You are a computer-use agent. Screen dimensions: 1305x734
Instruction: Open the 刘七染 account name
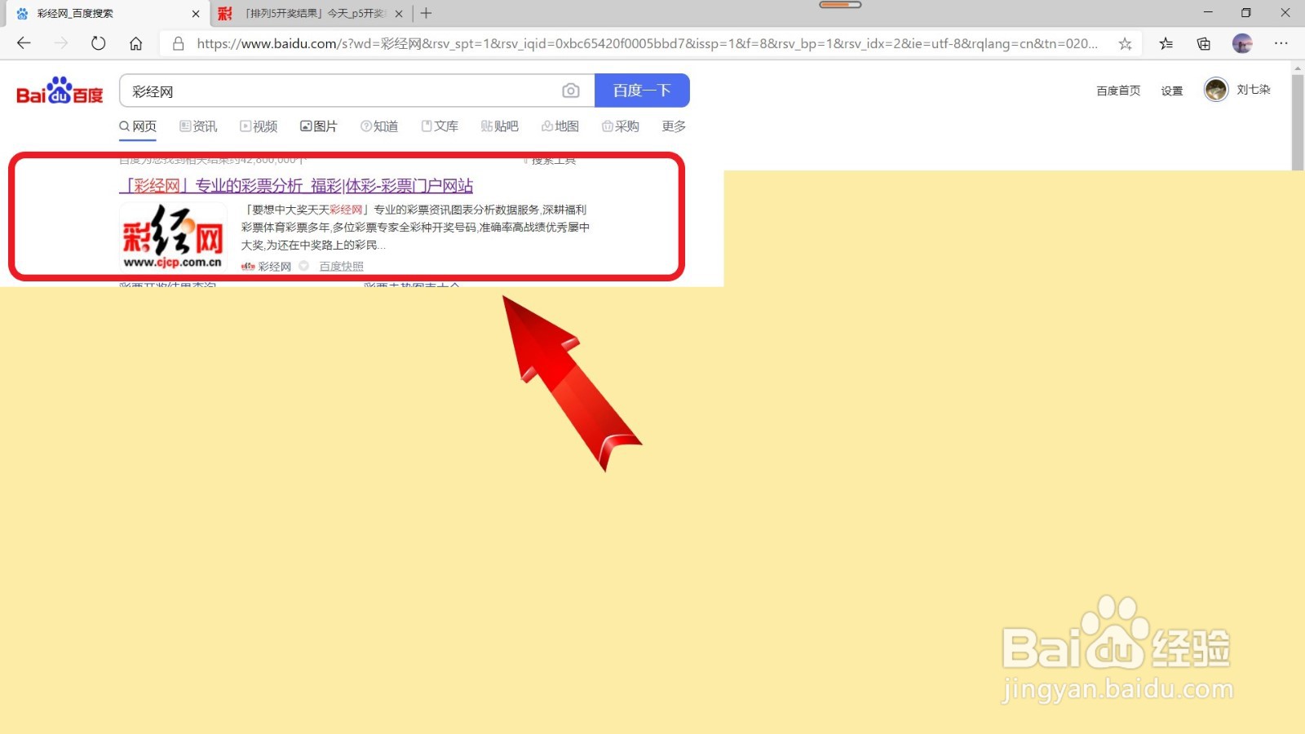(x=1254, y=90)
